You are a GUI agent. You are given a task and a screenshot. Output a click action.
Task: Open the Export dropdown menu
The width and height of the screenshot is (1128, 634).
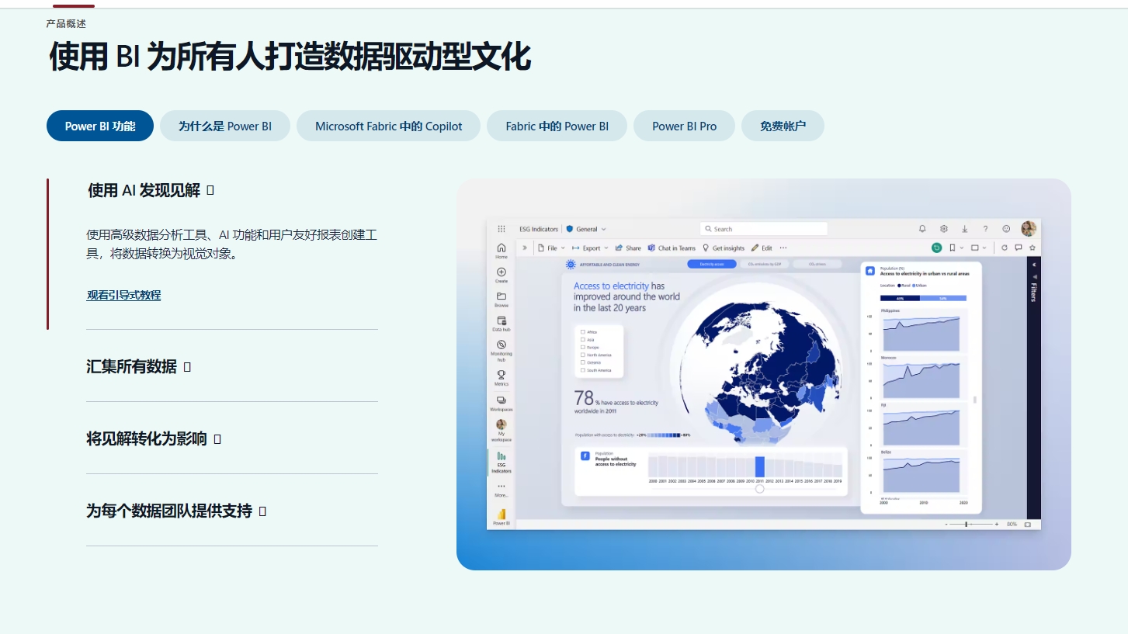[590, 248]
